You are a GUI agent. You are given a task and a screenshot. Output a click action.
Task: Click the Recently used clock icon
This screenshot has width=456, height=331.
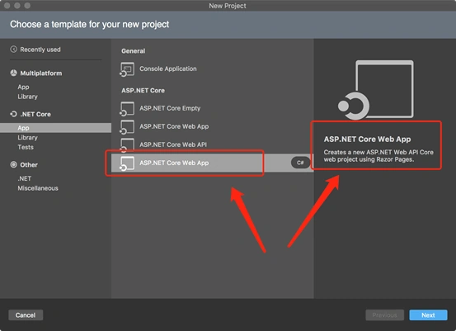click(14, 50)
